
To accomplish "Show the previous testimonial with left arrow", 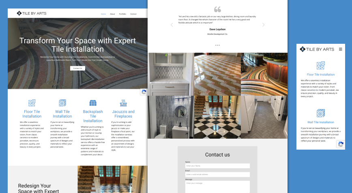I will [172, 25].
